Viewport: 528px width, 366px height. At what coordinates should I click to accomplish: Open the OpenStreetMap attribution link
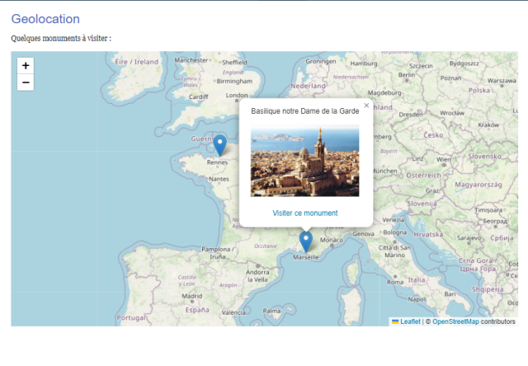455,321
